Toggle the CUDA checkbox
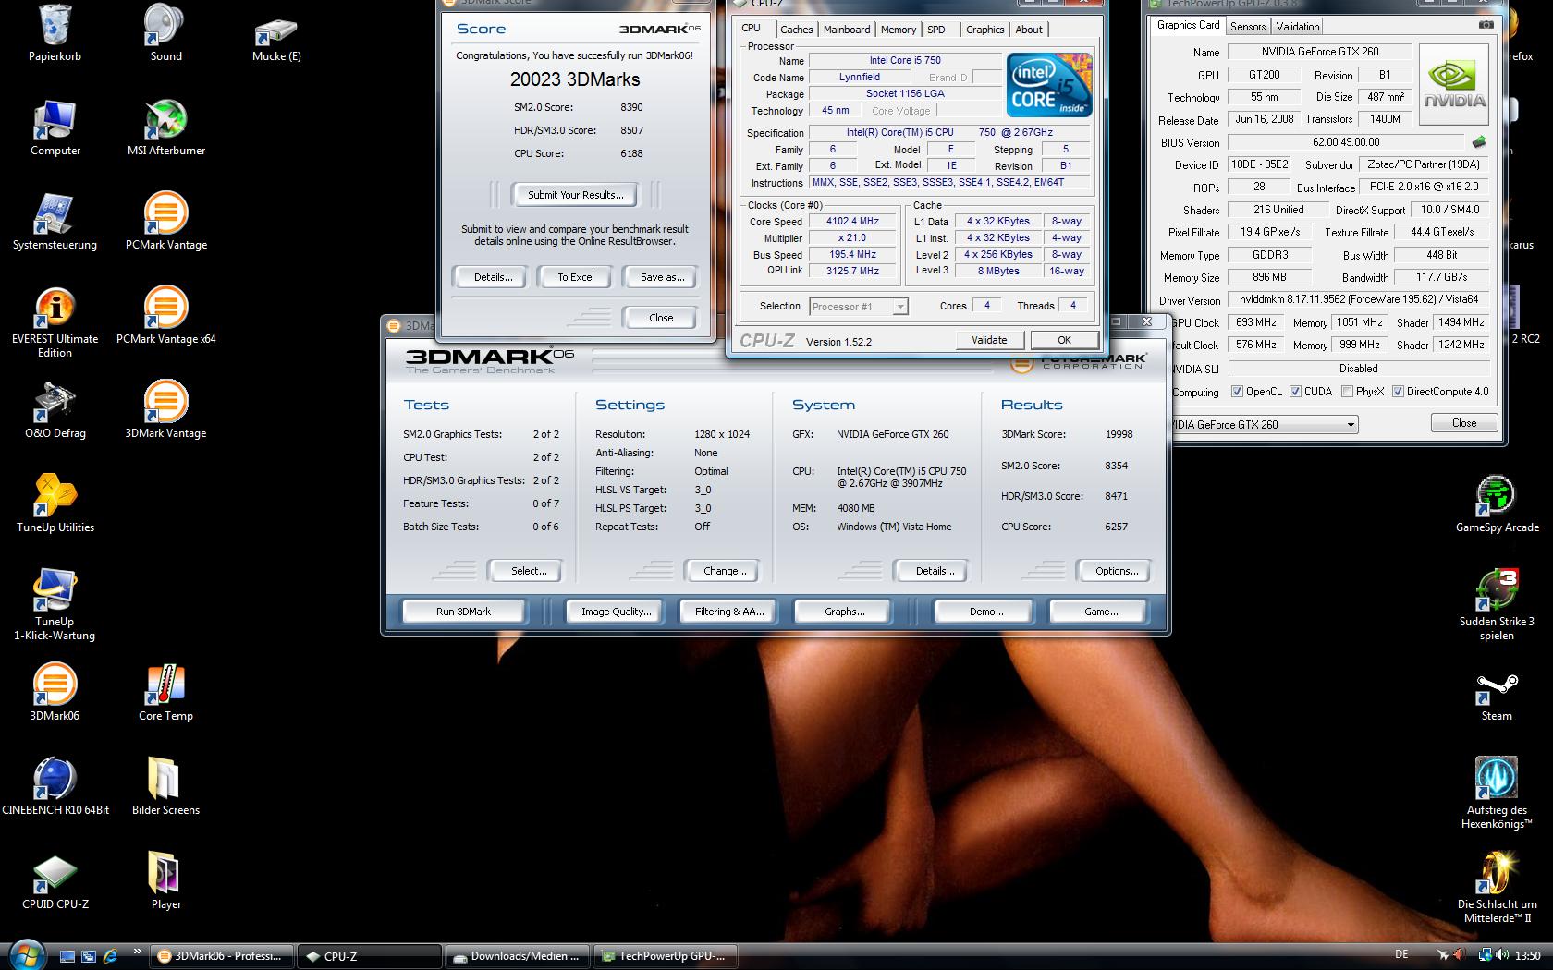The width and height of the screenshot is (1553, 970). (1295, 392)
